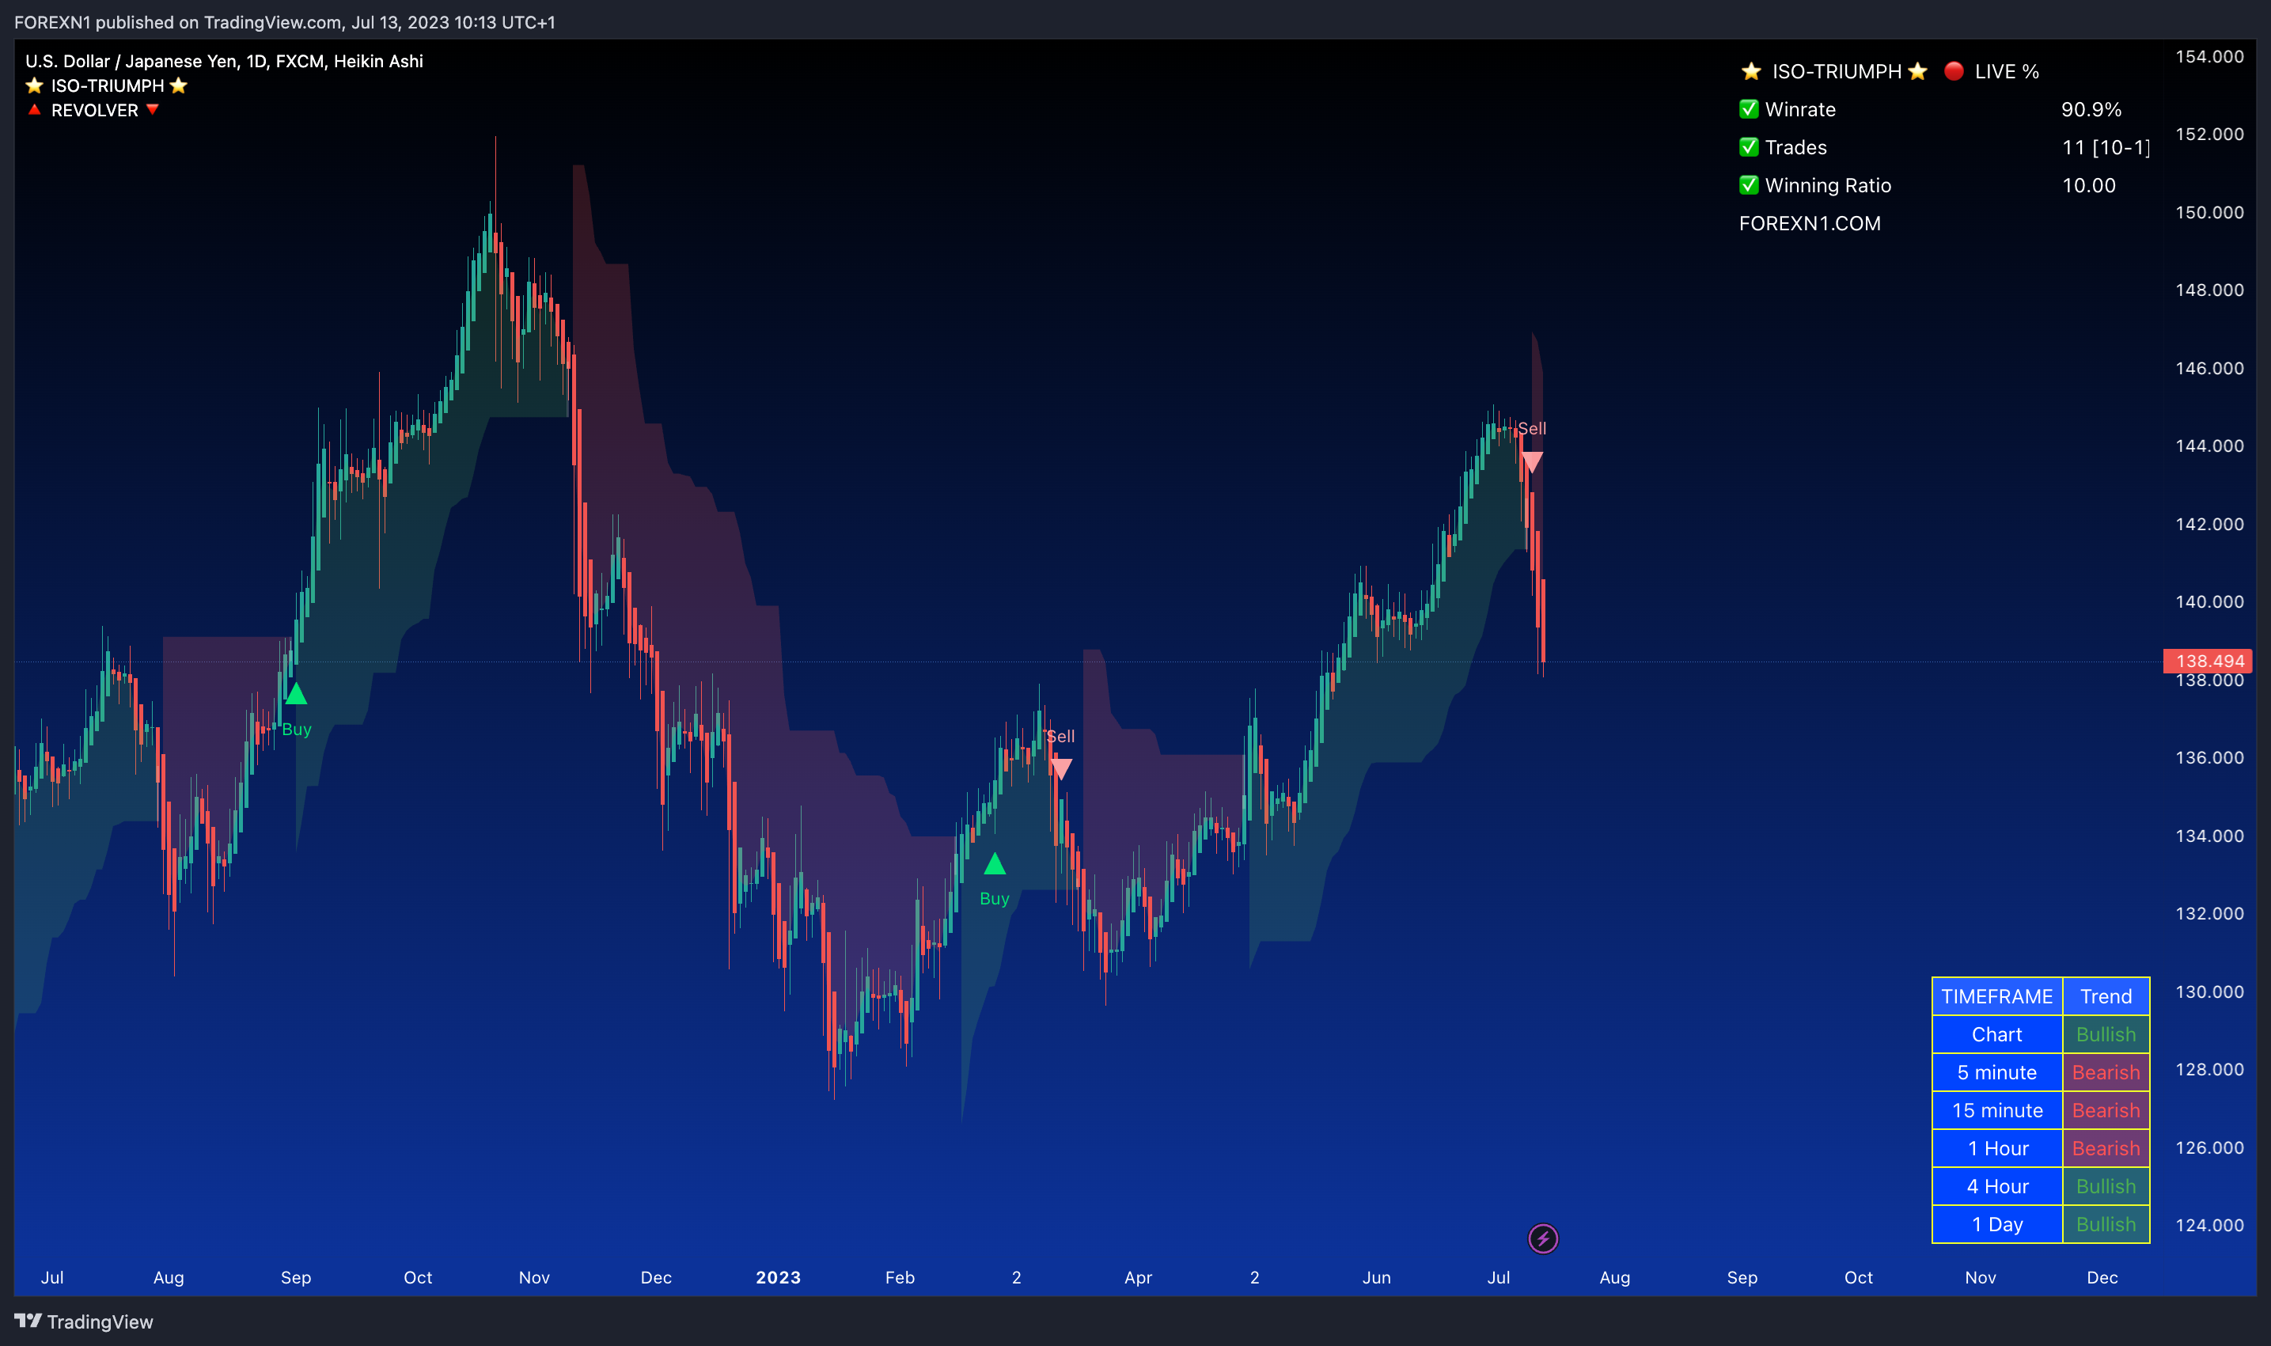
Task: Click the 5 minute row label
Action: click(1996, 1072)
